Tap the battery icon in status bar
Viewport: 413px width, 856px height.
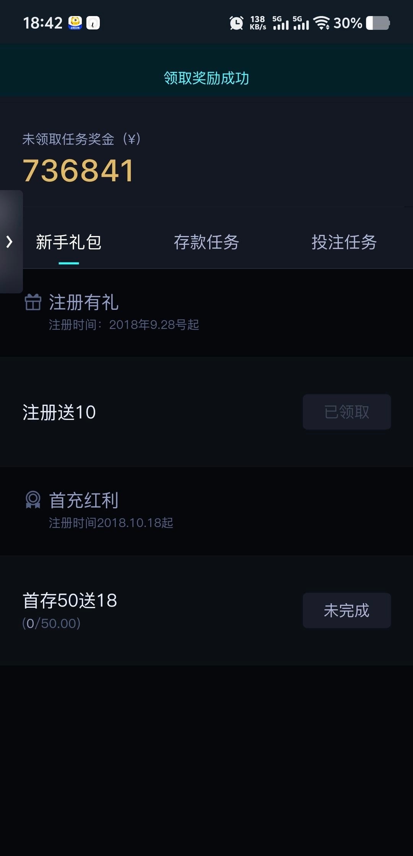point(378,23)
